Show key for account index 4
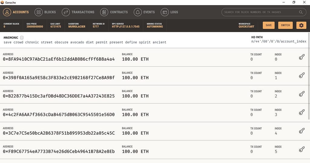Viewport: 310px width, 163px height. tap(302, 131)
